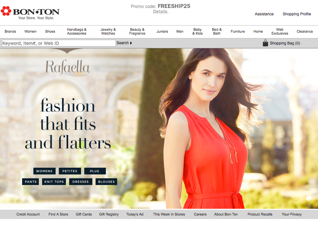The height and width of the screenshot is (229, 318).
Task: Open the Women menu
Action: pyautogui.click(x=30, y=31)
